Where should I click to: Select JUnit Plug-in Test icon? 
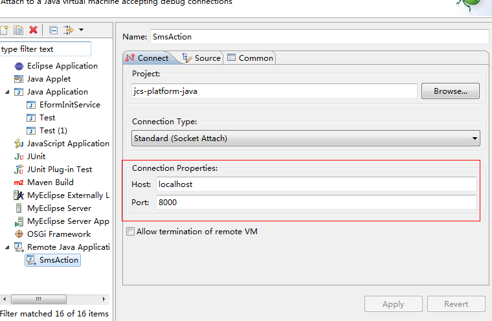19,170
